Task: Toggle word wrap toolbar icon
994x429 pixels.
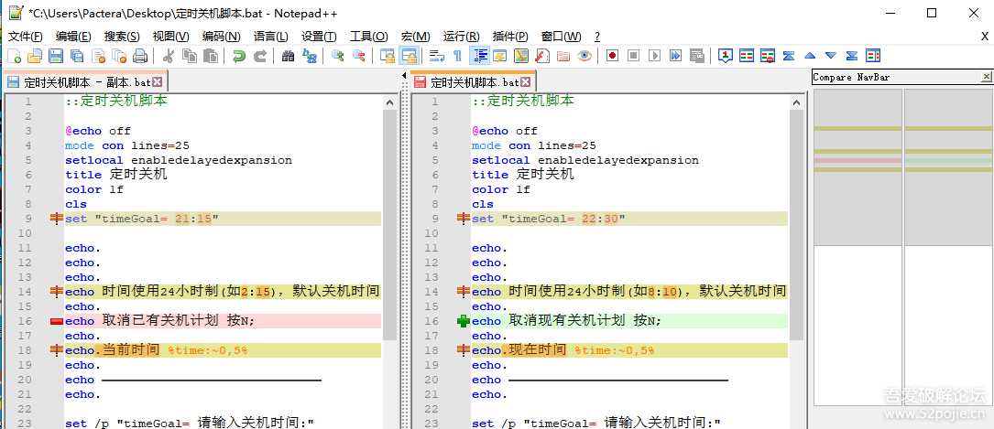Action: point(436,56)
